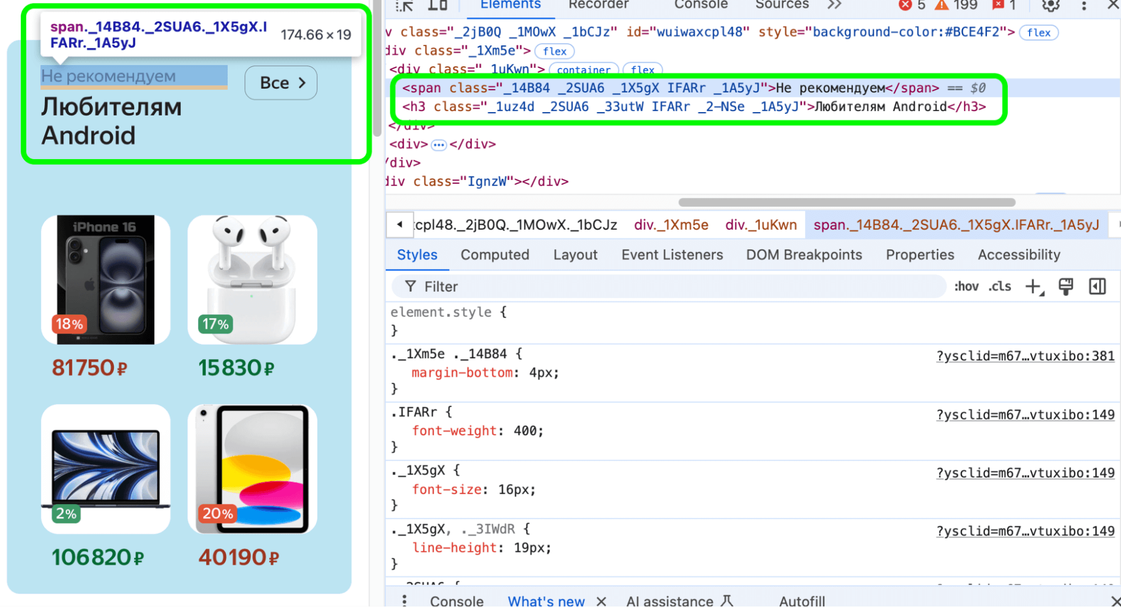Open the iPhone 16 product thumbnail
Image resolution: width=1121 pixels, height=607 pixels.
[x=105, y=280]
